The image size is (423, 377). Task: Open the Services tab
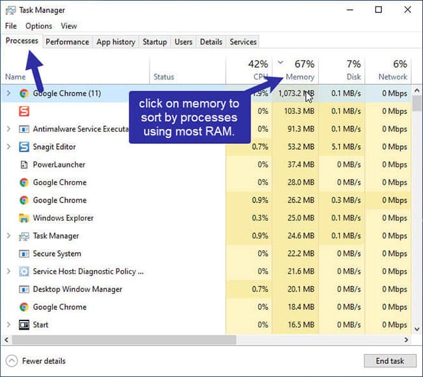coord(243,42)
